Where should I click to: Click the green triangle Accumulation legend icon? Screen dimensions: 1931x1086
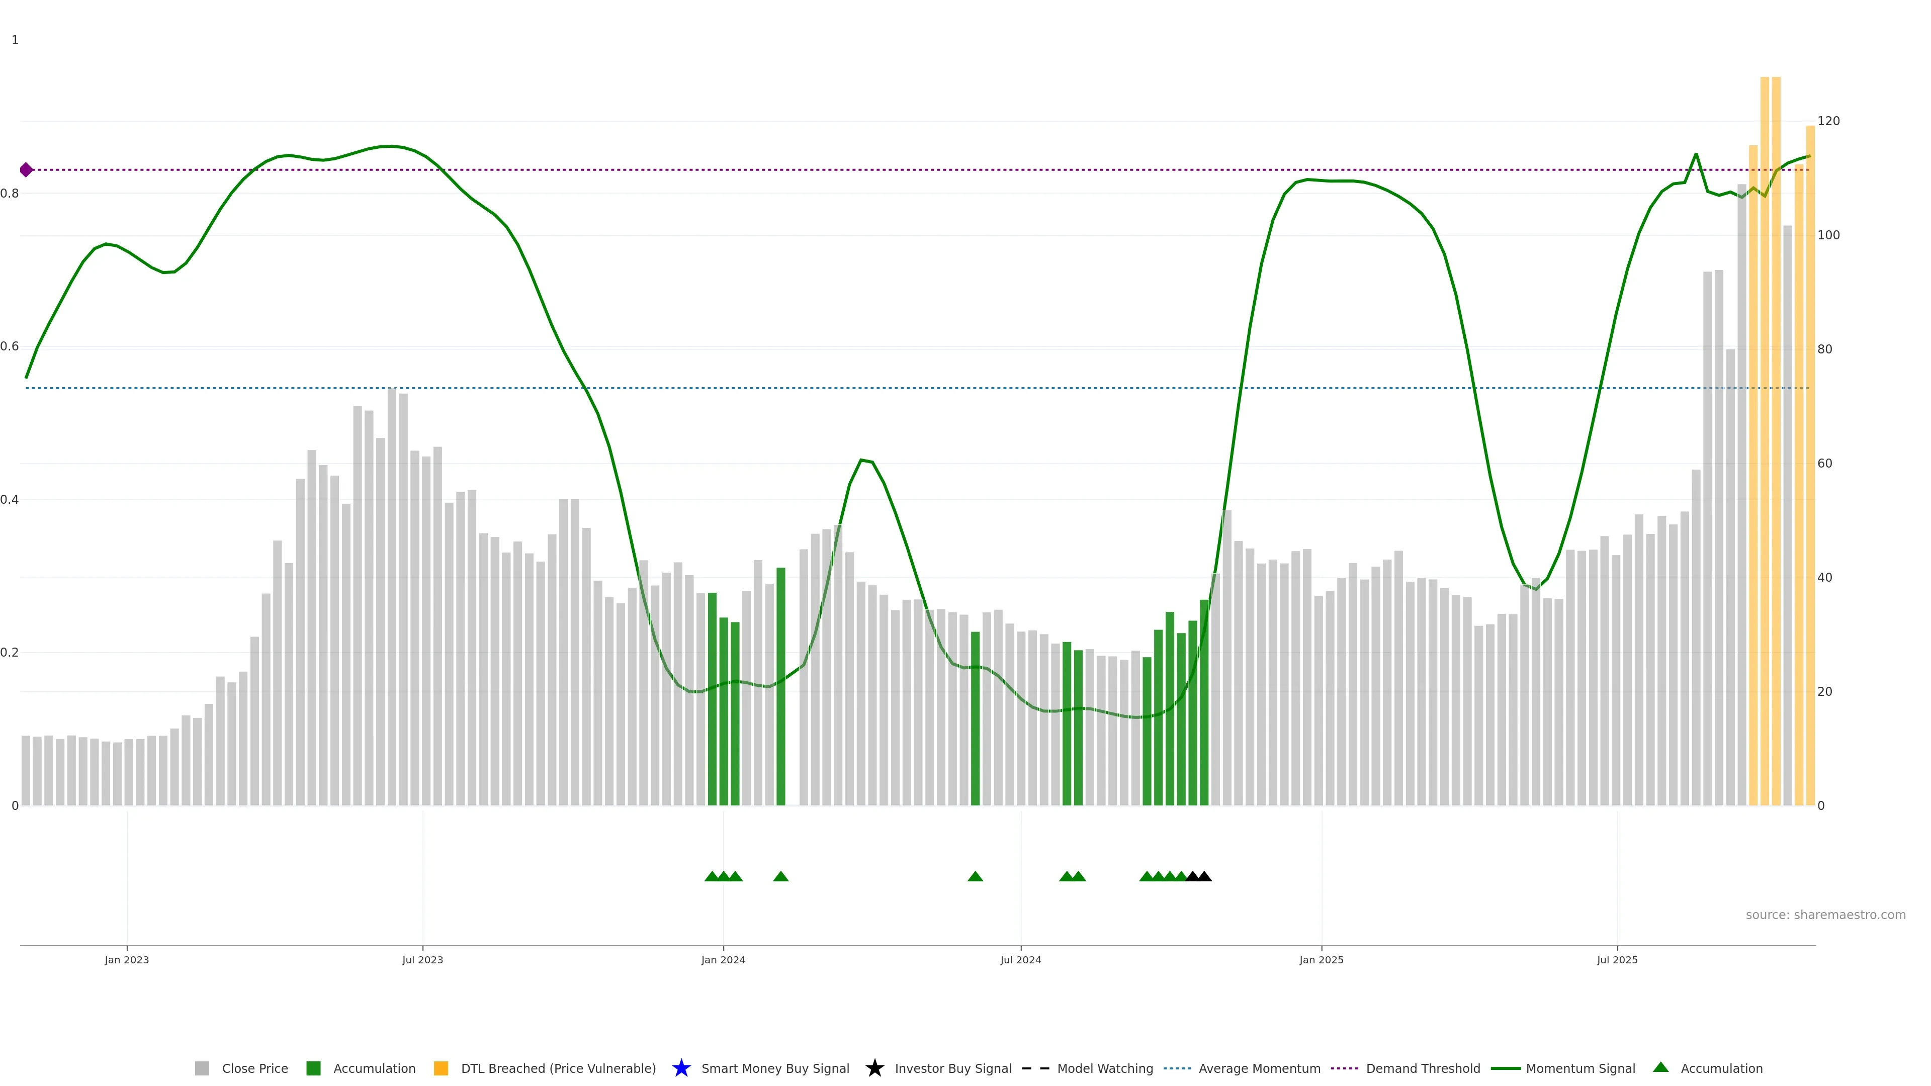click(1660, 1067)
